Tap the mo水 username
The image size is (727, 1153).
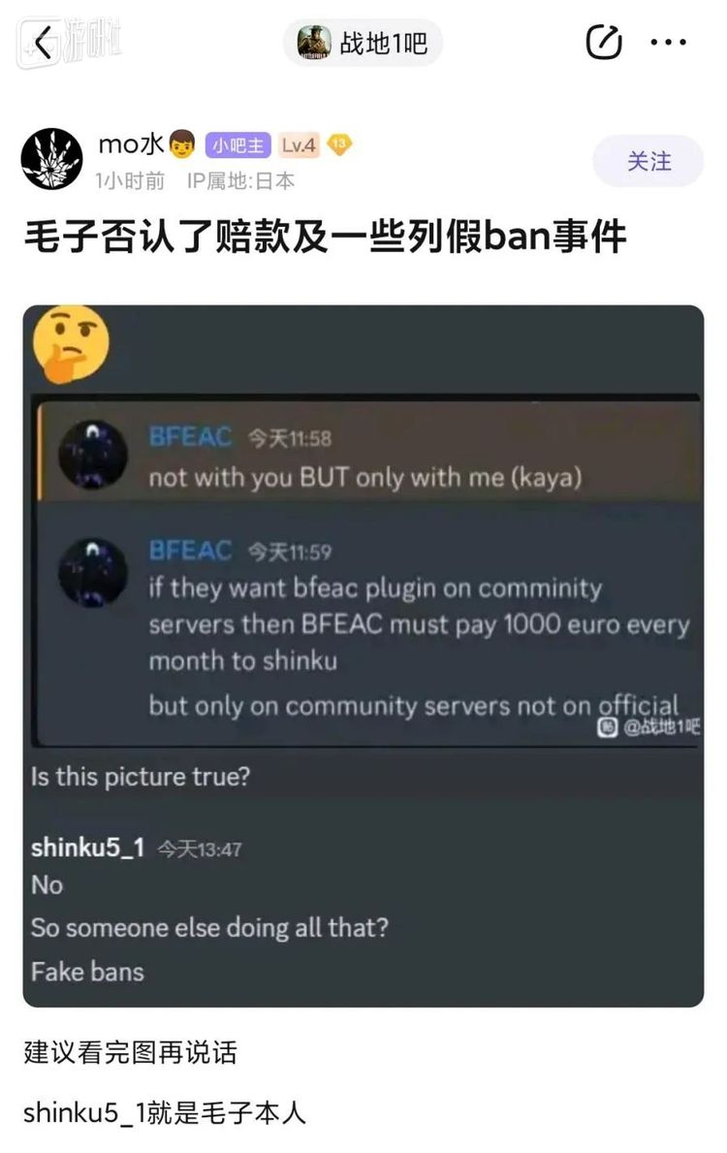(x=131, y=144)
